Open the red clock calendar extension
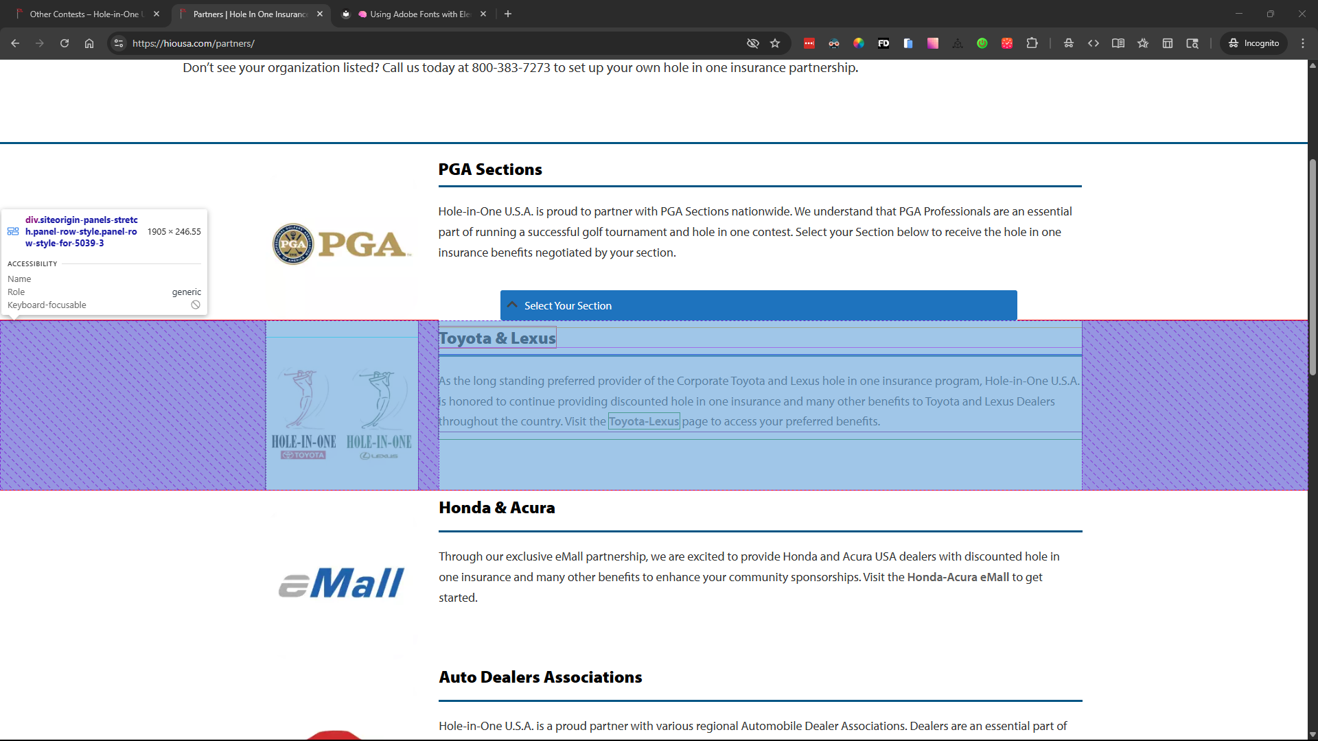 pyautogui.click(x=1007, y=43)
